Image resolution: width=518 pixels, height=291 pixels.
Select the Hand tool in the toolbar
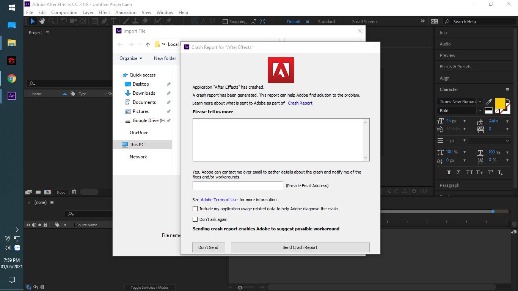tap(42, 21)
